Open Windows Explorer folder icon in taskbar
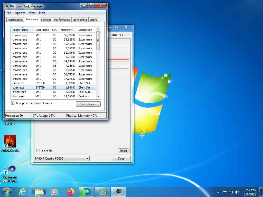 pos(39,192)
